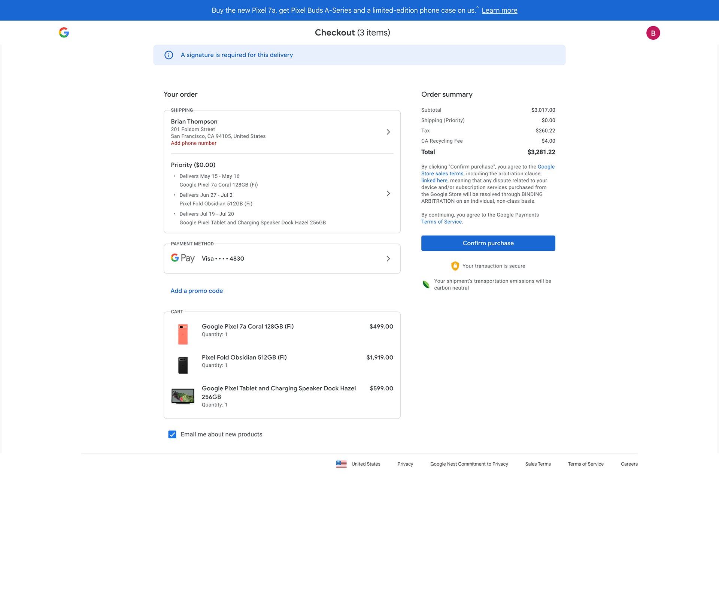Uncheck Email me about new products
Image resolution: width=719 pixels, height=593 pixels.
click(172, 435)
